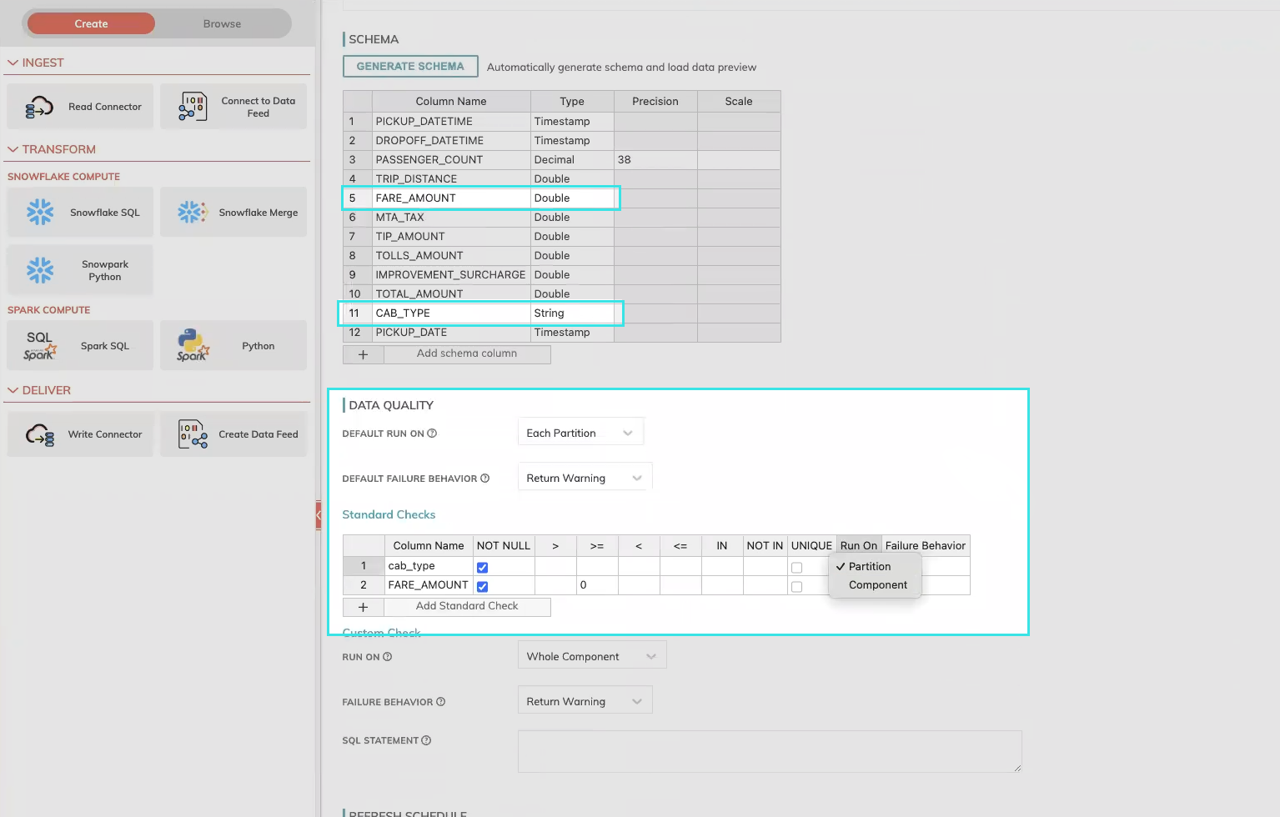Click PICKUP_DATE column name cell
Image resolution: width=1280 pixels, height=817 pixels.
pyautogui.click(x=451, y=332)
